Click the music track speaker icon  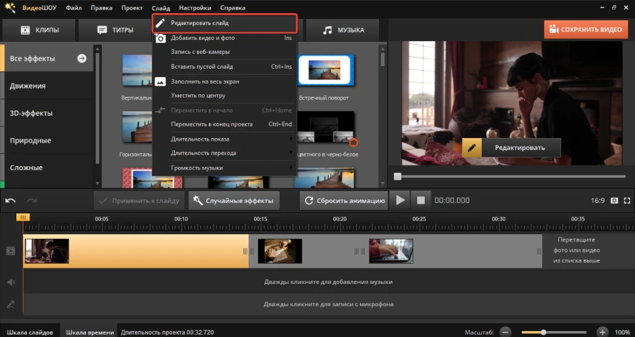click(x=11, y=282)
